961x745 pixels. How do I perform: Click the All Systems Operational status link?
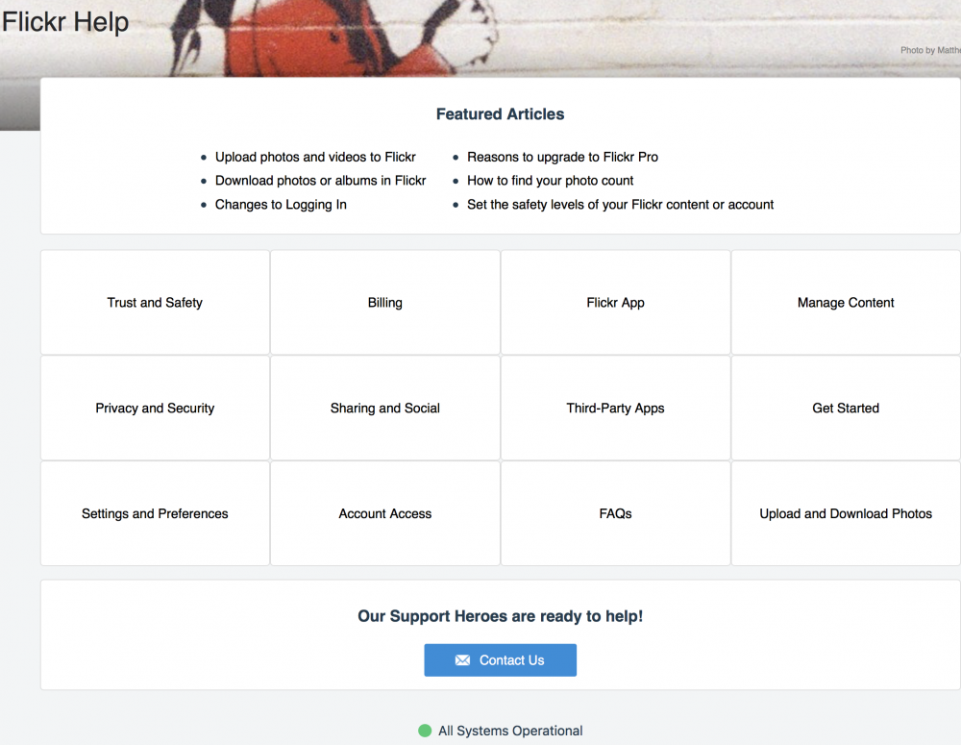click(x=510, y=731)
